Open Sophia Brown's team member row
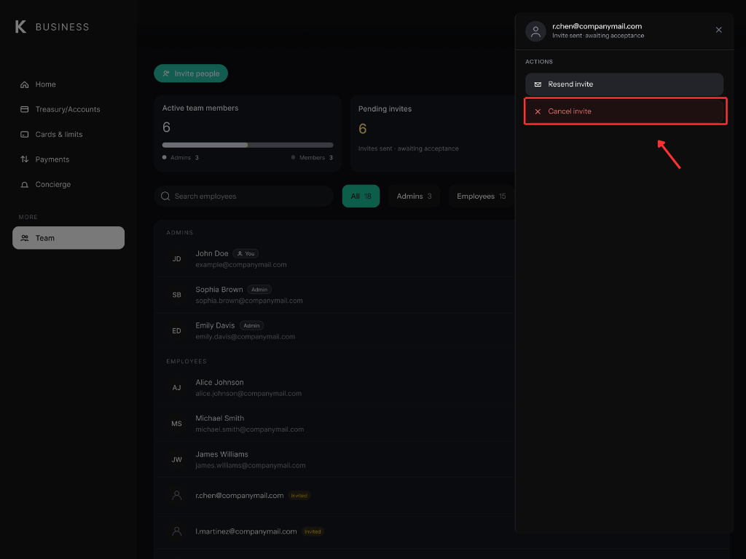 click(x=334, y=295)
